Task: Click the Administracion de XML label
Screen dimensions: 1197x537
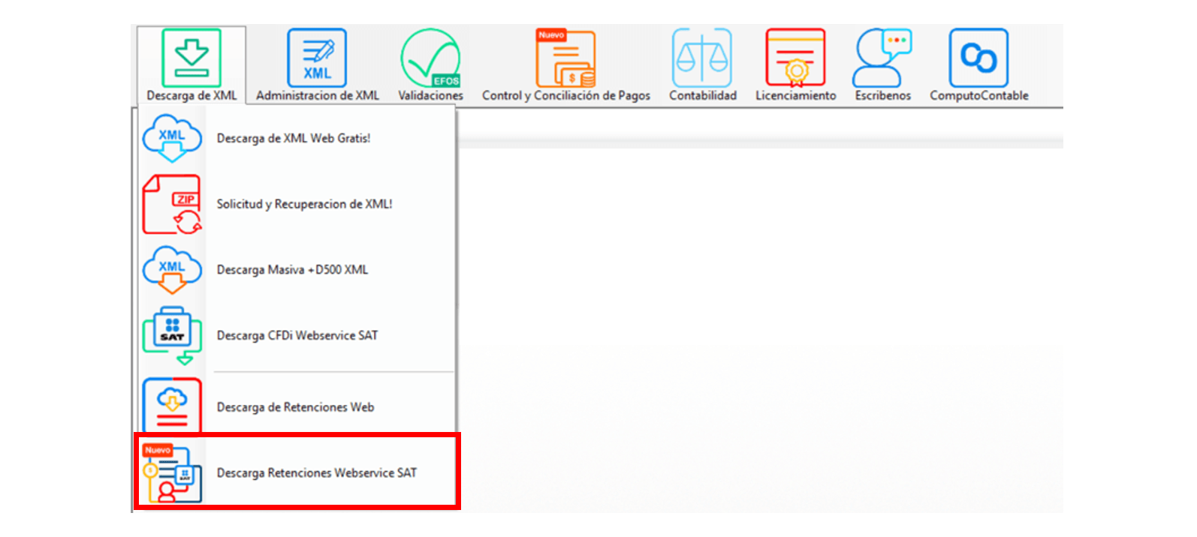Action: coord(318,96)
